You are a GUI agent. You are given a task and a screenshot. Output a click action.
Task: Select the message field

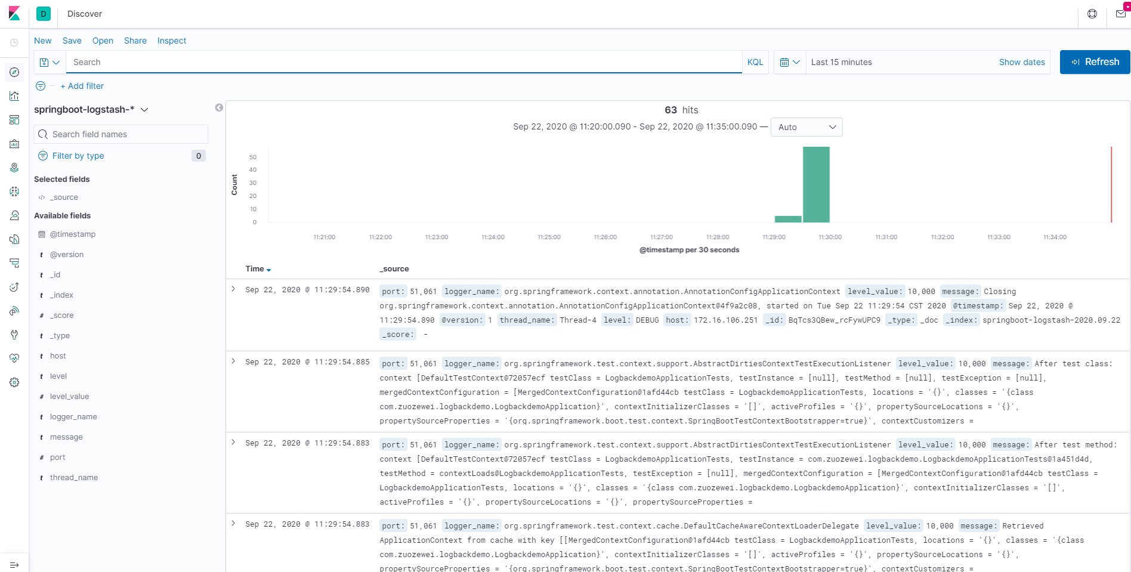[x=66, y=437]
